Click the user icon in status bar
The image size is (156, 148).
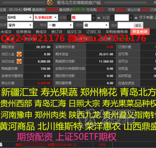(1, 144)
